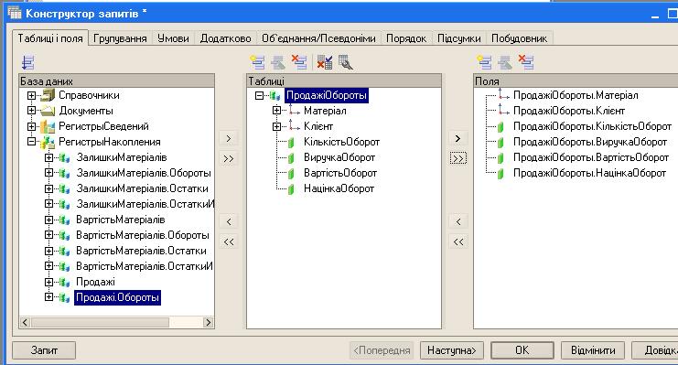
Task: Click the Справочники folder icon
Action: point(48,95)
